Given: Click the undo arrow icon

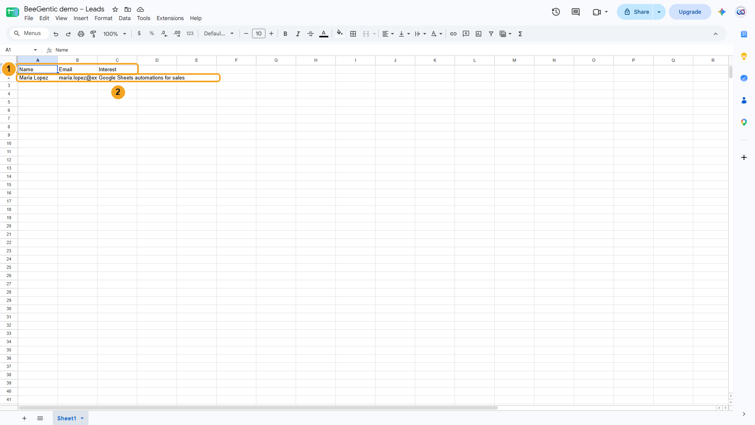Looking at the screenshot, I should click(56, 34).
